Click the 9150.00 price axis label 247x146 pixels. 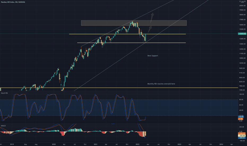coord(242,73)
